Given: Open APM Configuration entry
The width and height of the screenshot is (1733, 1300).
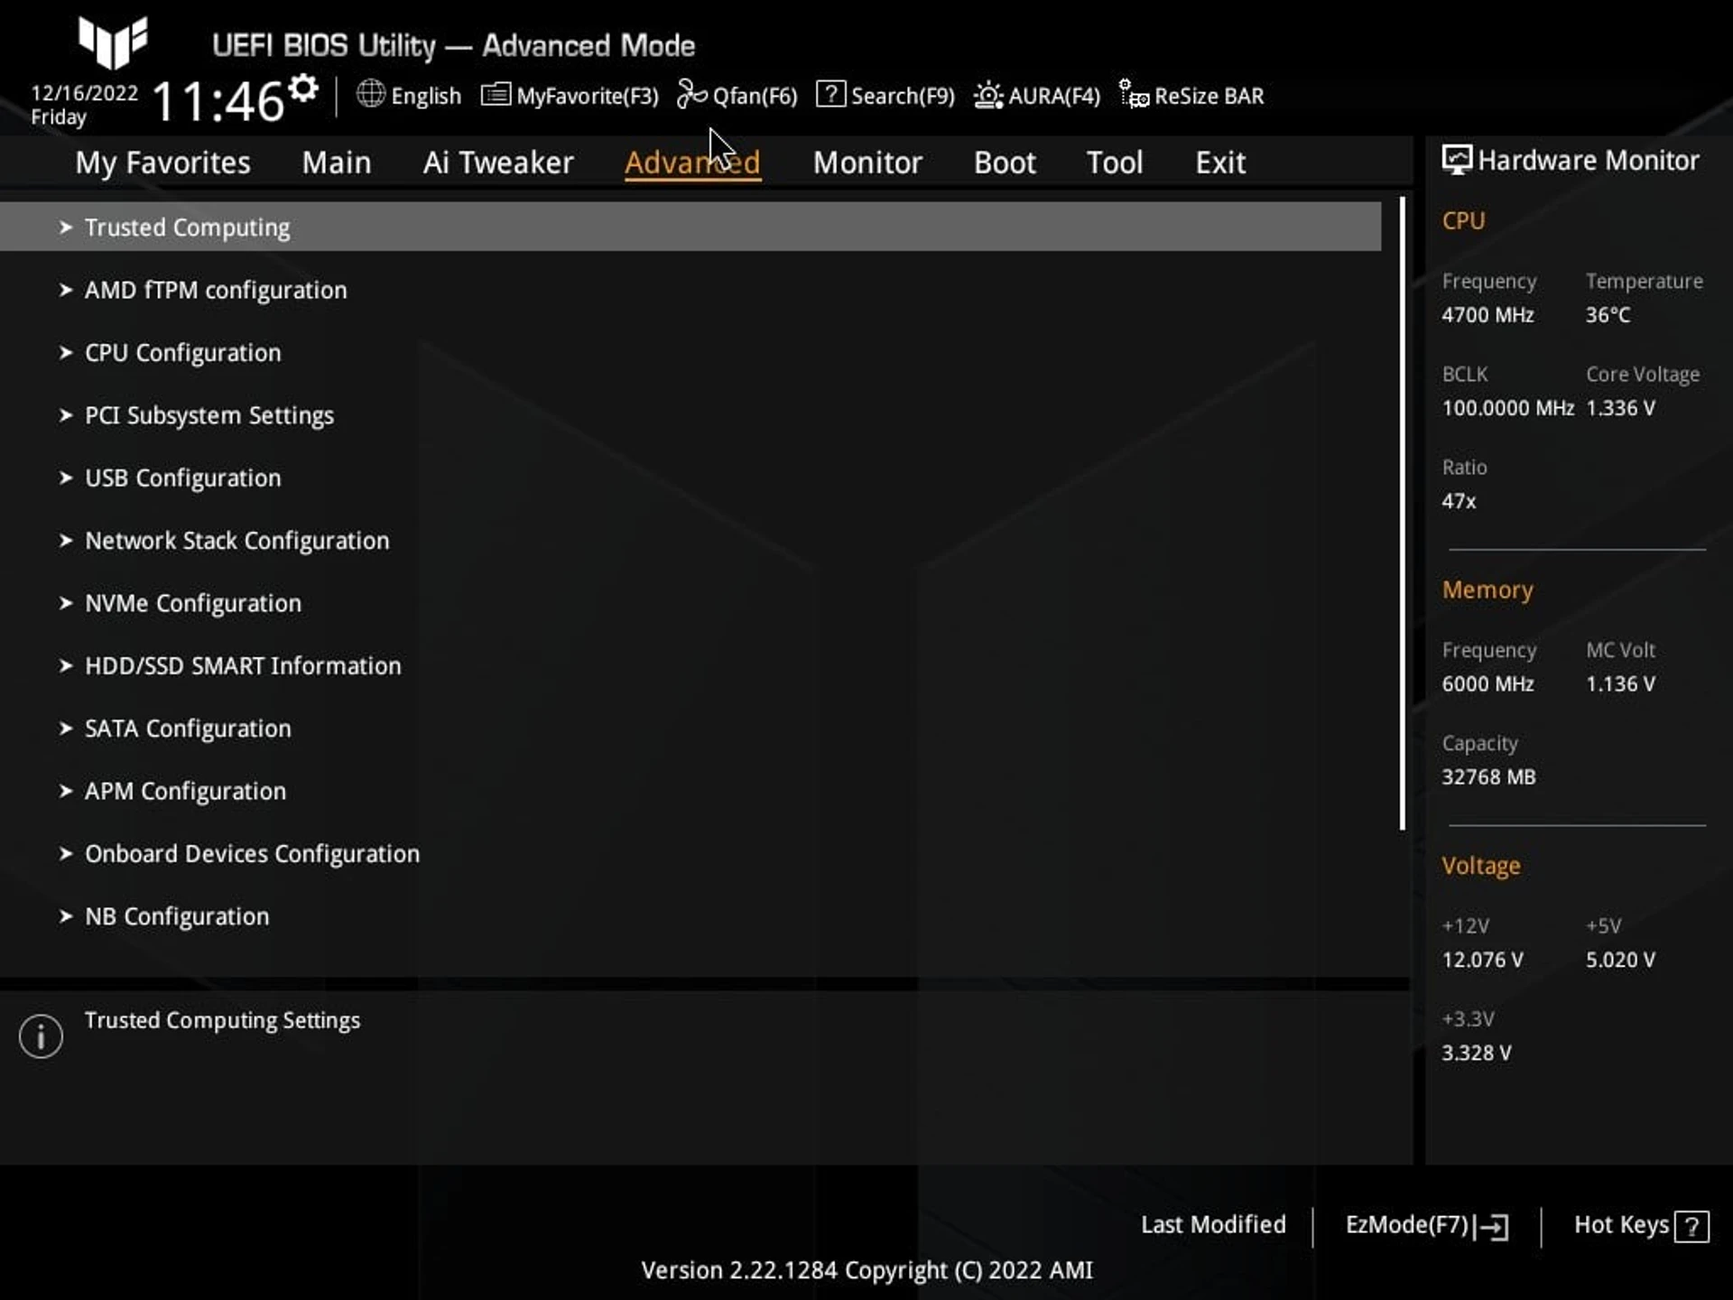Looking at the screenshot, I should (185, 792).
